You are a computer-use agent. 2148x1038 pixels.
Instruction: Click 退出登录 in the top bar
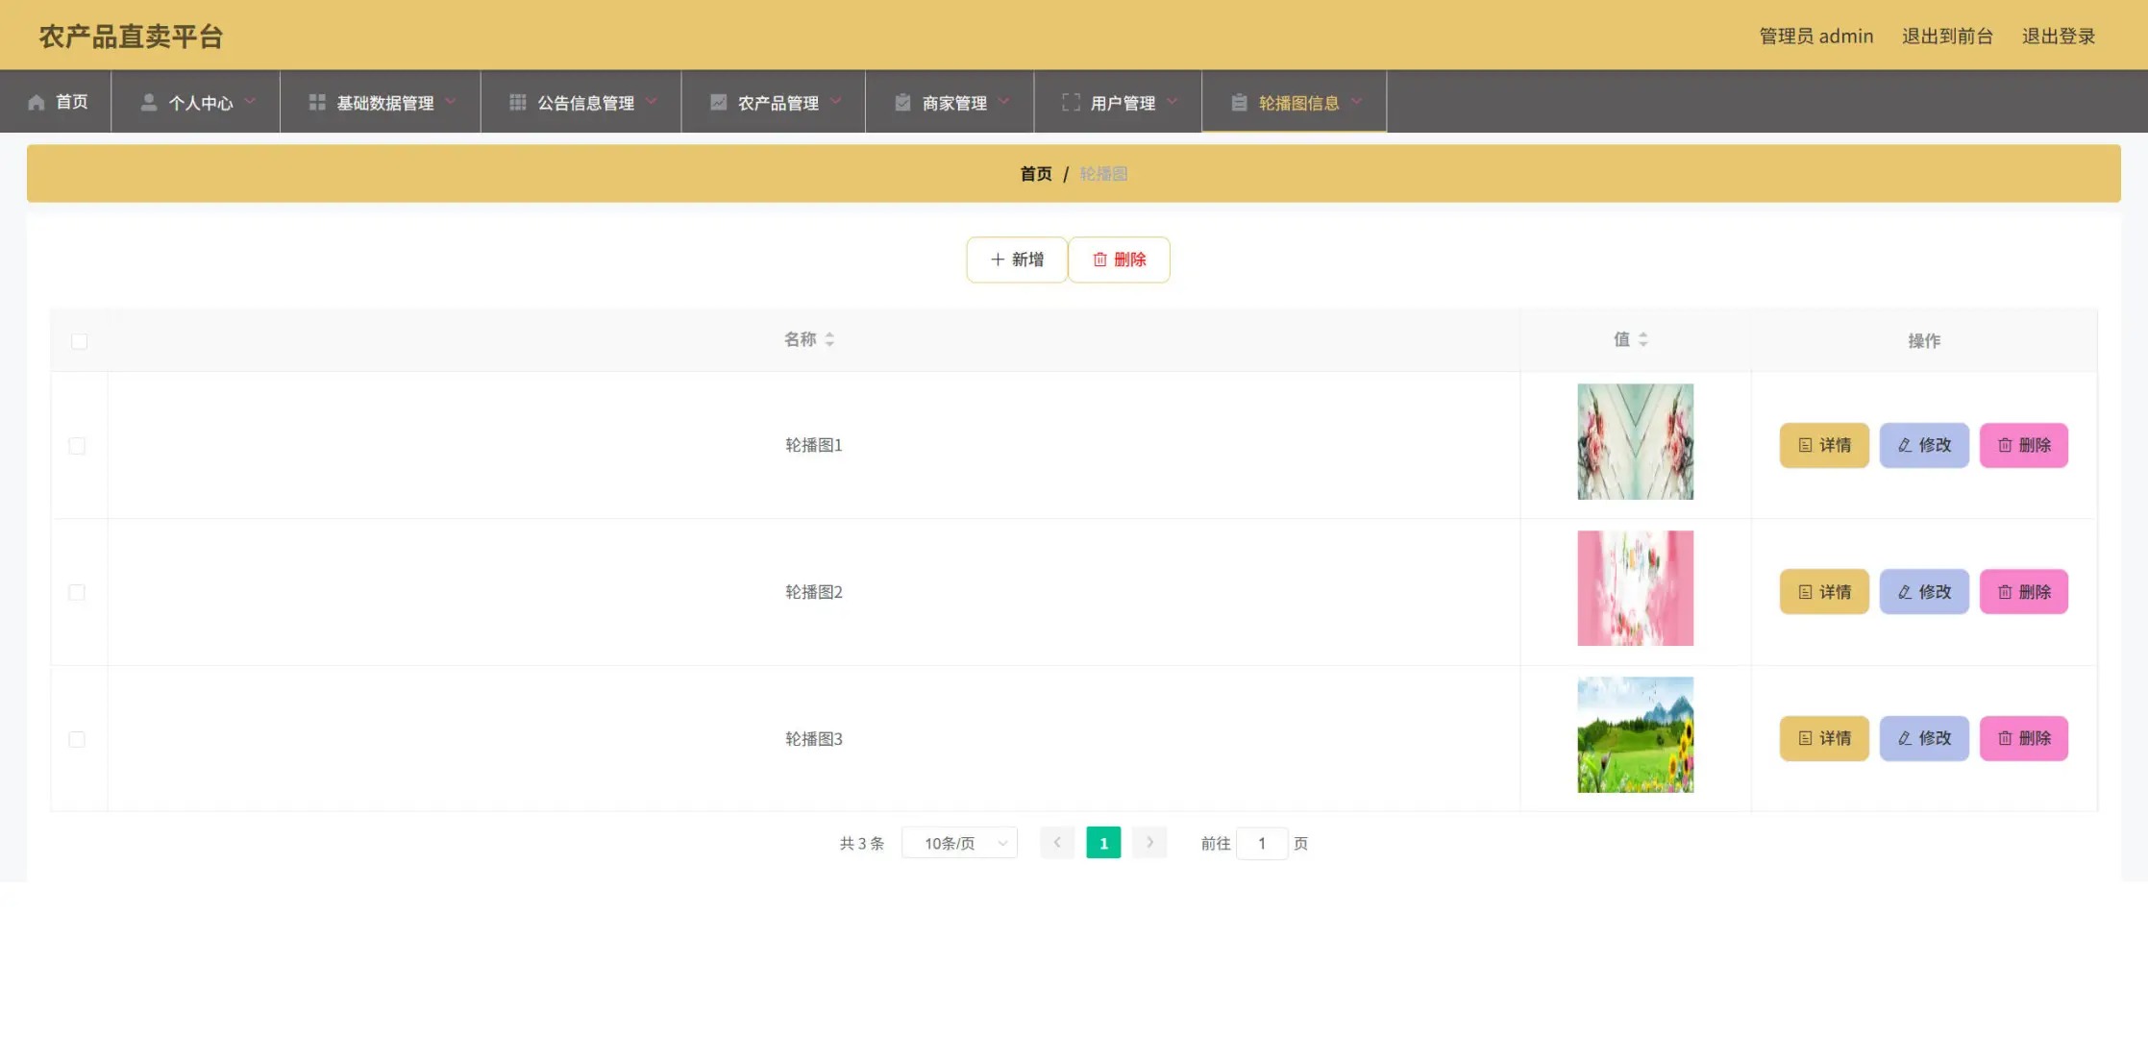[2058, 37]
